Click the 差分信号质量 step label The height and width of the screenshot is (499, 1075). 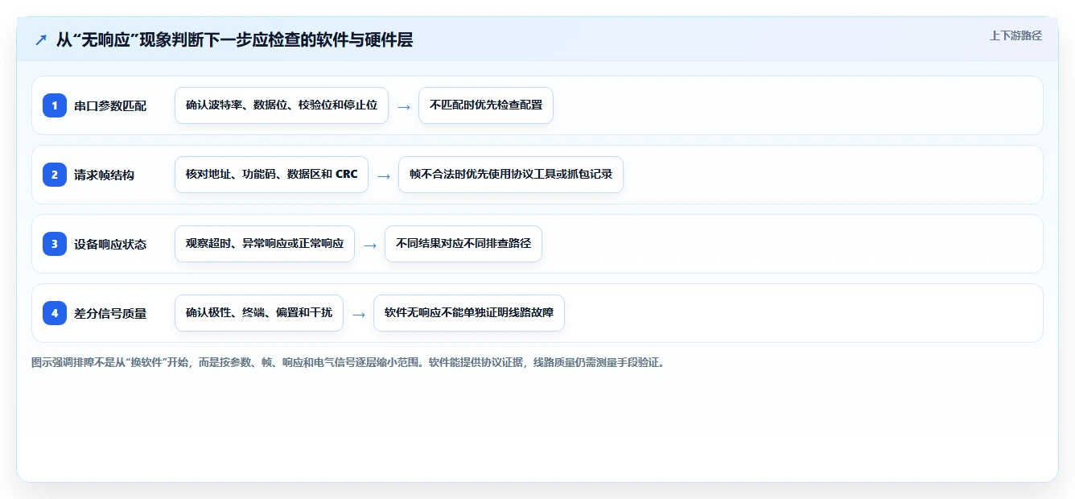110,314
